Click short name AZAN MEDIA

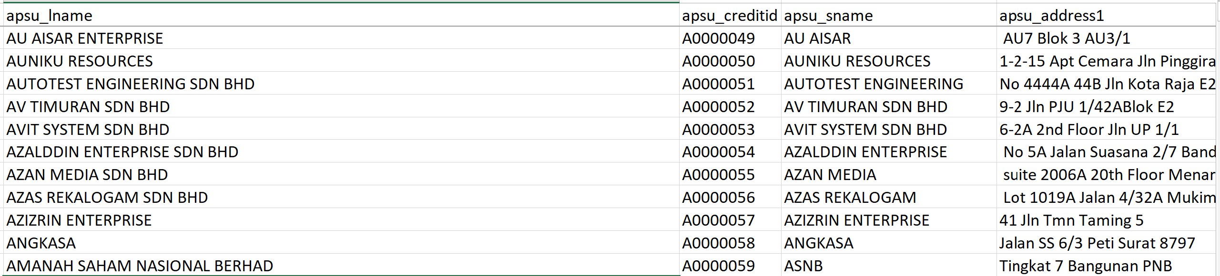pyautogui.click(x=889, y=174)
